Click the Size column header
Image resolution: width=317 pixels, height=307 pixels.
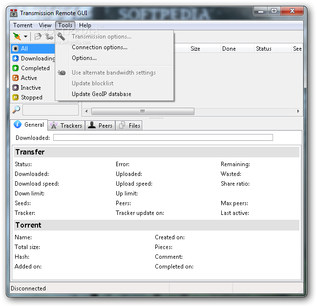click(204, 49)
